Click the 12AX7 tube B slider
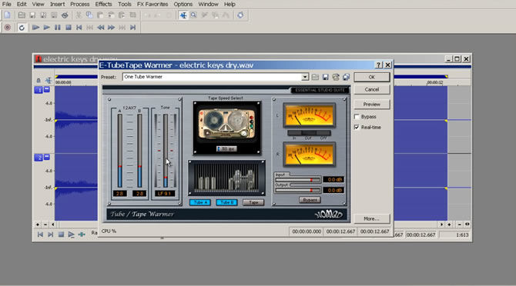 (x=140, y=151)
